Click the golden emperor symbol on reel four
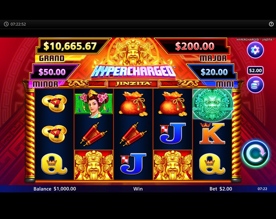This screenshot has width=276, height=219. tap(172, 165)
